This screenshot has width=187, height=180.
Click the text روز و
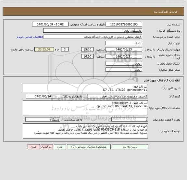tap(57, 49)
